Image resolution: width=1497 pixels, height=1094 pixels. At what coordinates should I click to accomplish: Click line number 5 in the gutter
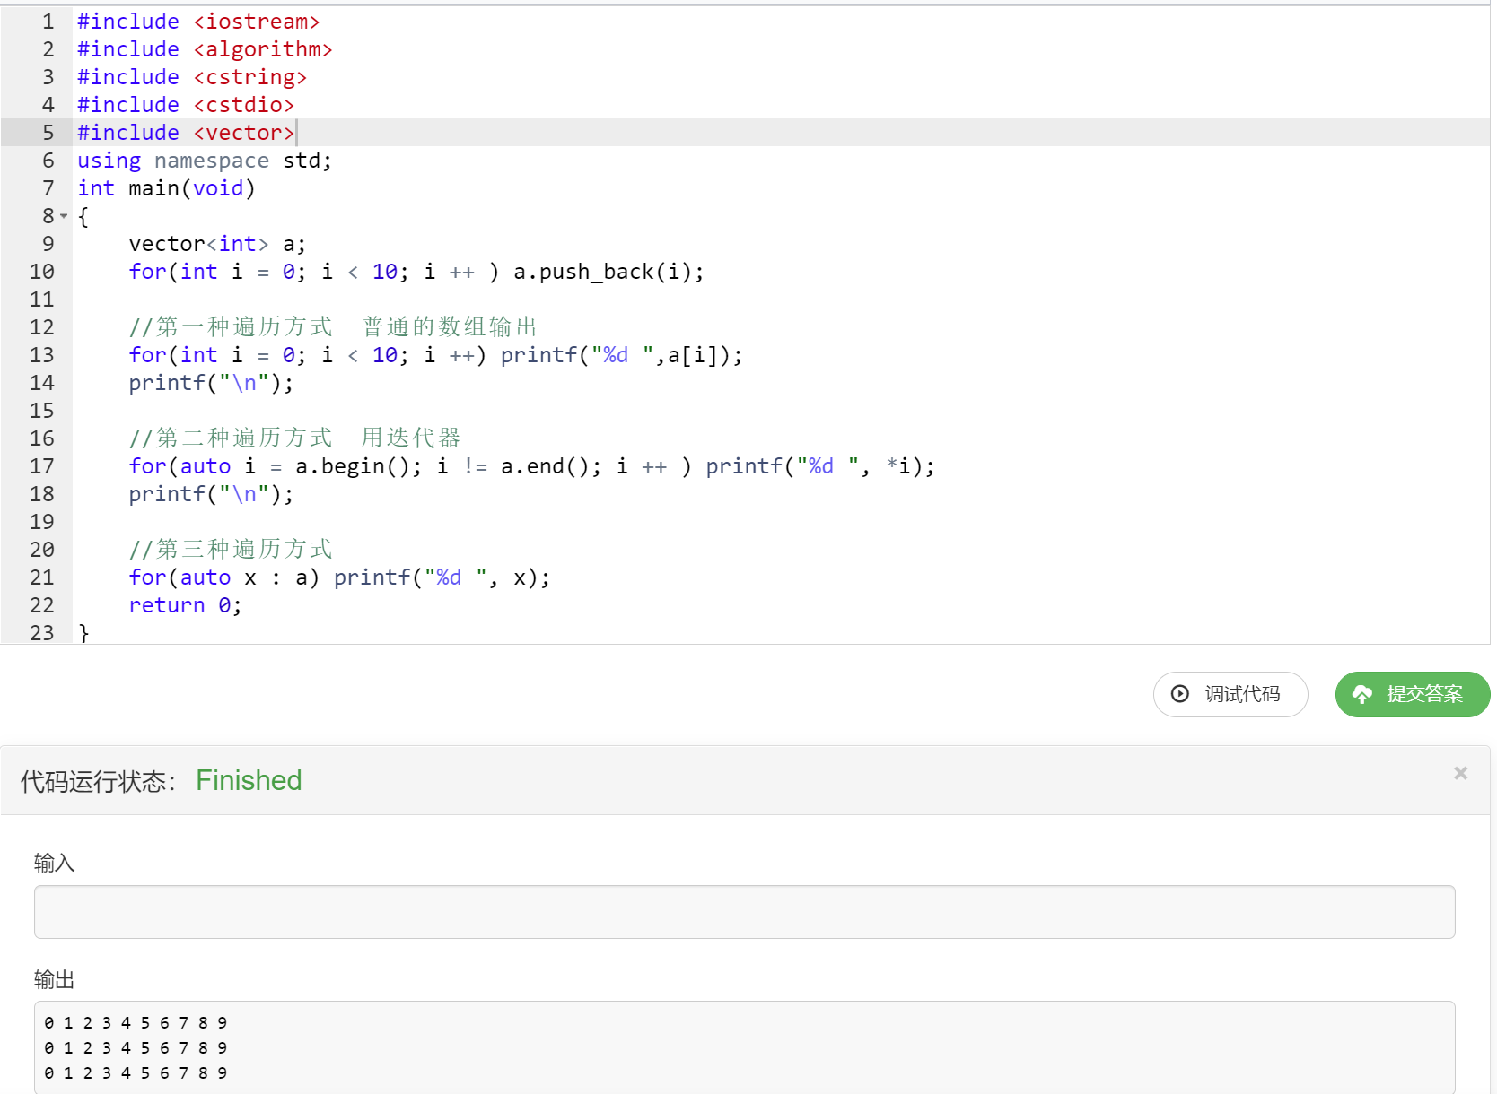coord(48,133)
